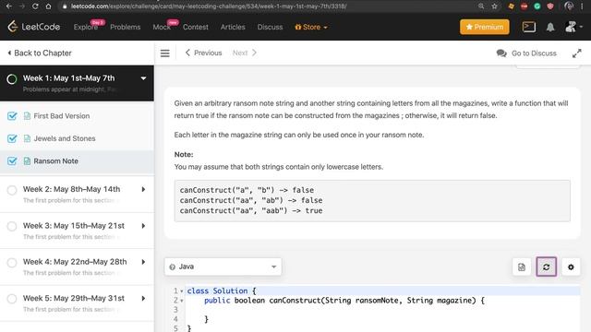Image resolution: width=591 pixels, height=332 pixels.
Task: Toggle the Ransom Note checkbox
Action: click(x=12, y=161)
